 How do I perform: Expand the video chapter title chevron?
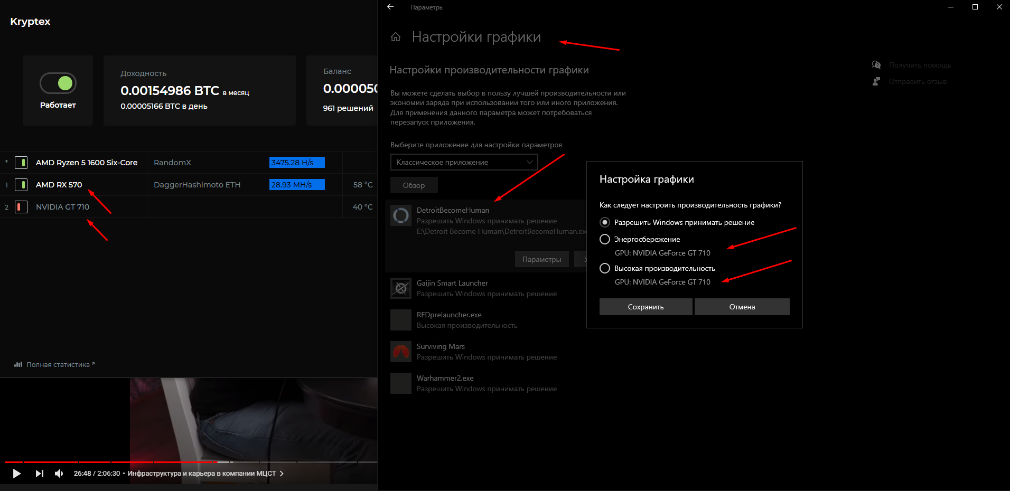[282, 474]
